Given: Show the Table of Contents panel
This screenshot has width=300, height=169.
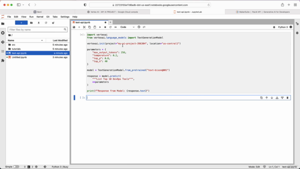Looking at the screenshot, I should tap(3, 51).
